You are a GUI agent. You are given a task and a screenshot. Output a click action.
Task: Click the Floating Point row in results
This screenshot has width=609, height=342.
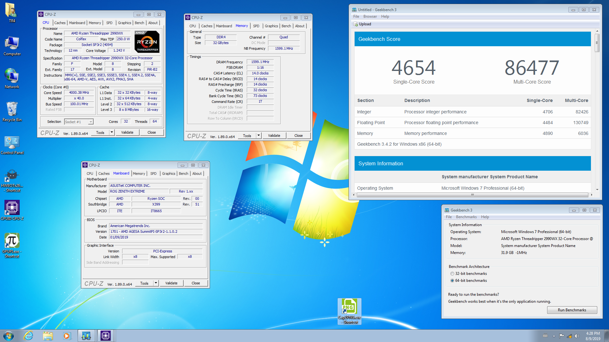(x=473, y=123)
